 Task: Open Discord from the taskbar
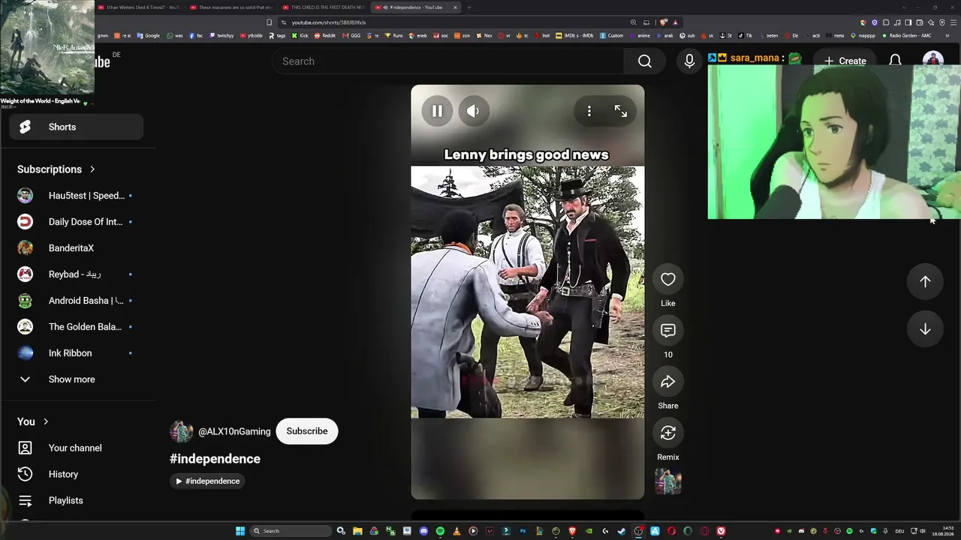[x=423, y=531]
